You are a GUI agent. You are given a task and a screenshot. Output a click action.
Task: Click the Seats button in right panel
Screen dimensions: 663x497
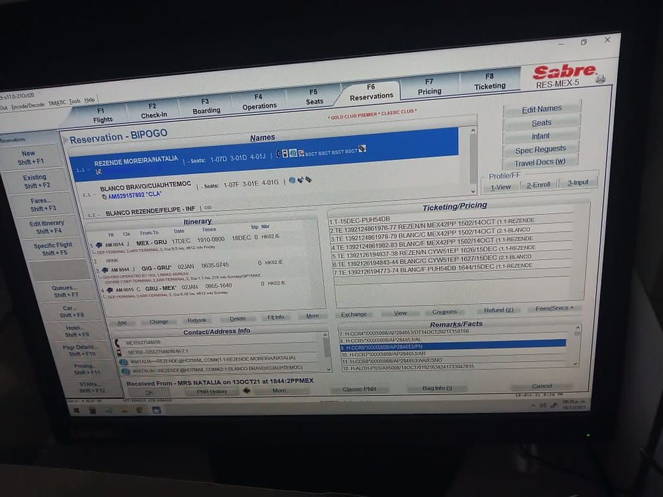[541, 122]
